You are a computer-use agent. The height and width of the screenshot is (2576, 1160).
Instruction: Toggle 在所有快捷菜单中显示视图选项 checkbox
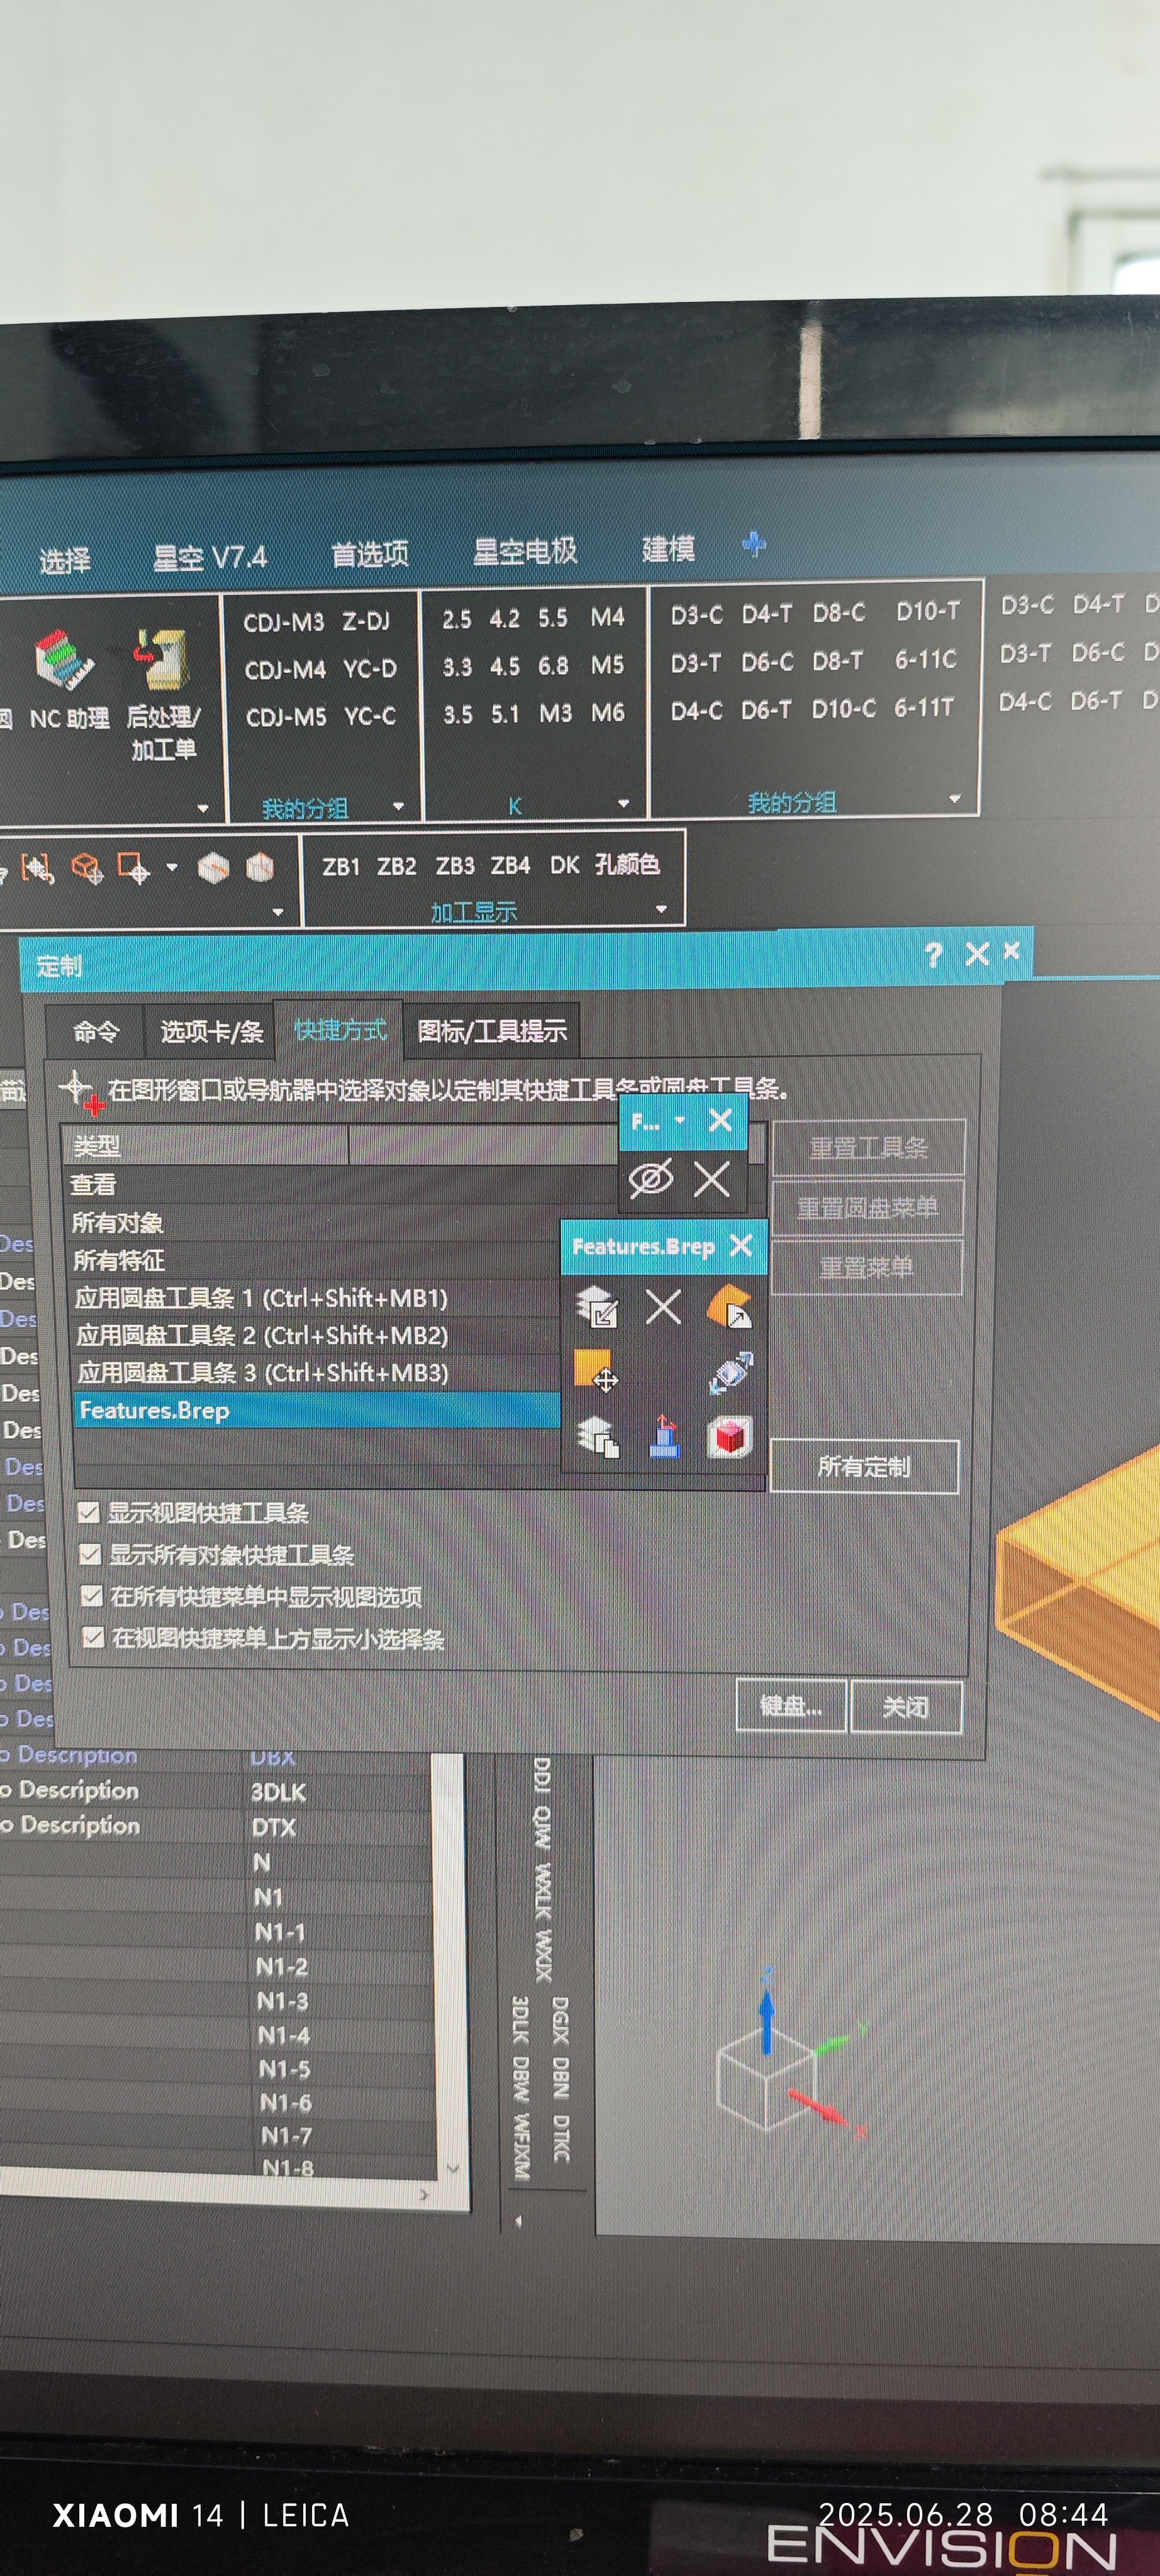click(x=91, y=1596)
